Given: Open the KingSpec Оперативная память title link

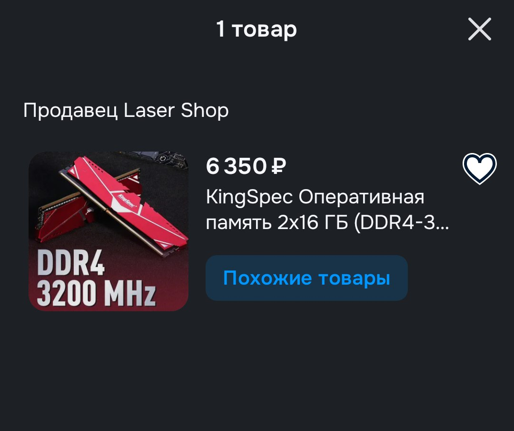Looking at the screenshot, I should (x=327, y=210).
